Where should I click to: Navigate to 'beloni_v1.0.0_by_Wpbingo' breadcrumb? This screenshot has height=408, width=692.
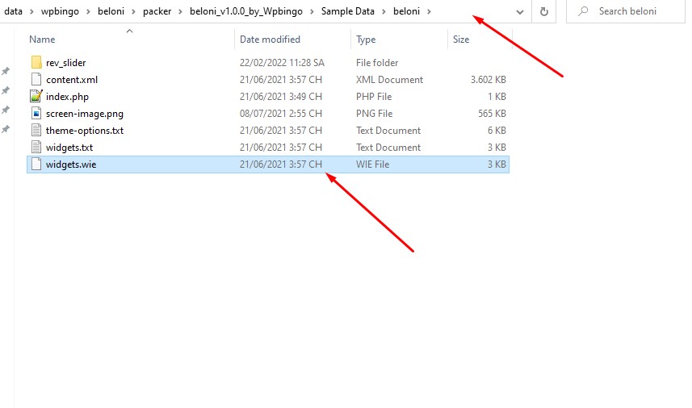(246, 11)
